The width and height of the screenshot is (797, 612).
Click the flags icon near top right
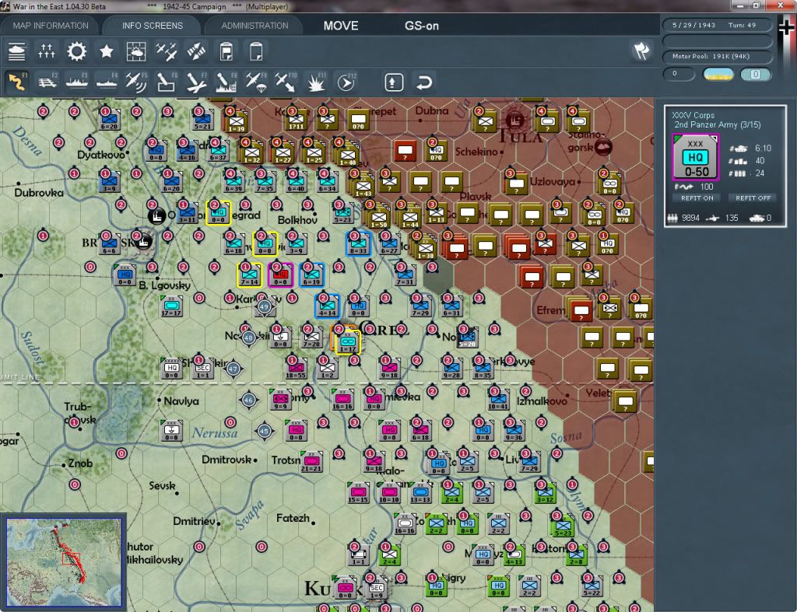point(641,51)
